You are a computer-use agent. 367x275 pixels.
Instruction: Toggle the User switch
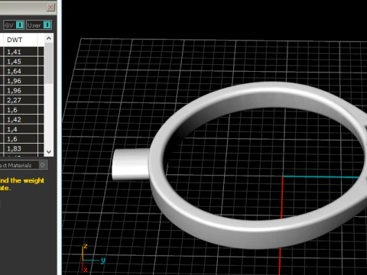[39, 25]
